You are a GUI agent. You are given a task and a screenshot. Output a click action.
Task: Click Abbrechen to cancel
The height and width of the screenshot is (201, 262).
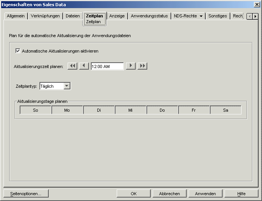click(x=169, y=194)
